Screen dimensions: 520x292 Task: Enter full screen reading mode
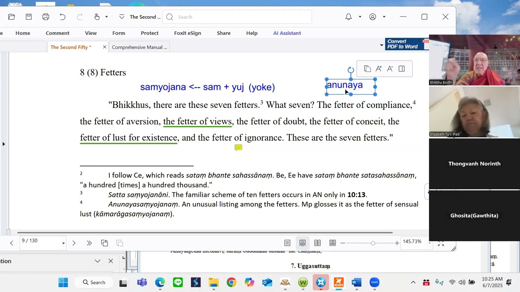coord(441,243)
